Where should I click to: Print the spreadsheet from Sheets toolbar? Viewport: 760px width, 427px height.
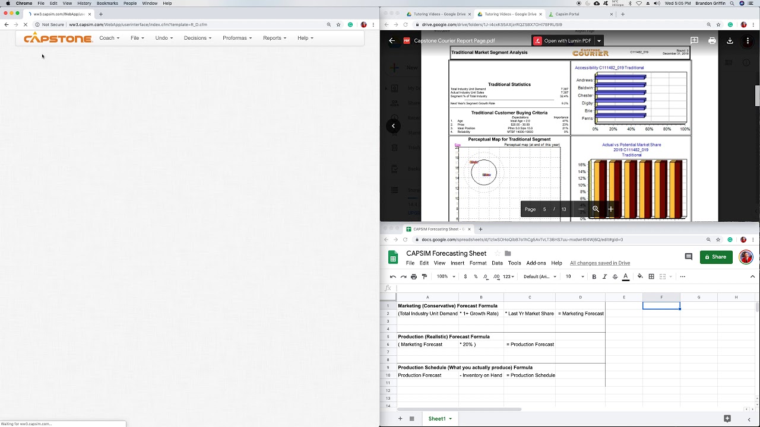point(414,276)
